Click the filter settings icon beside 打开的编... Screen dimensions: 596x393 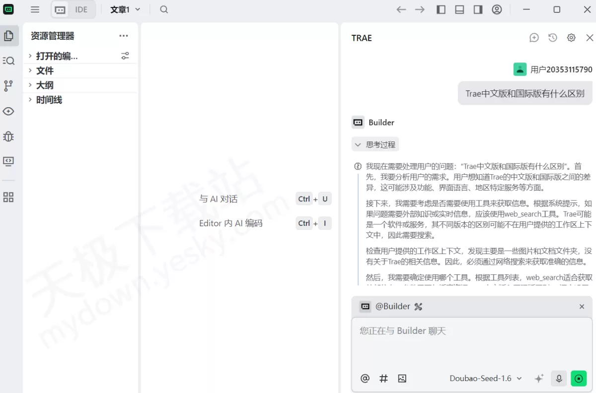(125, 56)
